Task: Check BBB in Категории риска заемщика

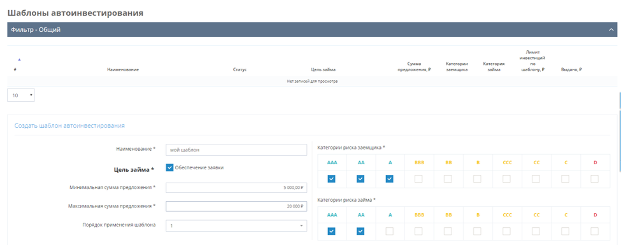Action: pos(418,179)
